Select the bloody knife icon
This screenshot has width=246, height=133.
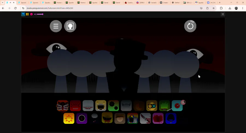[x=145, y=119]
